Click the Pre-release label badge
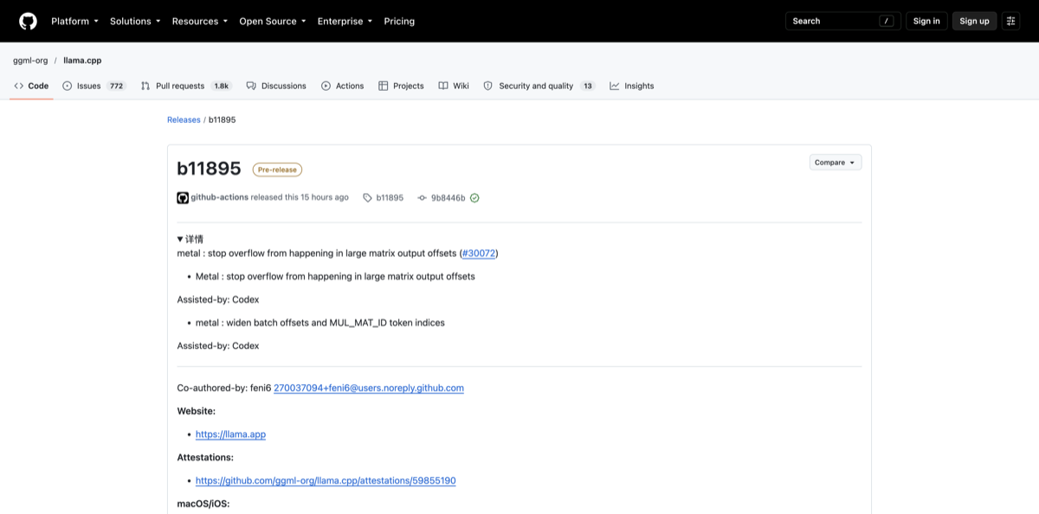1039x514 pixels. [277, 170]
